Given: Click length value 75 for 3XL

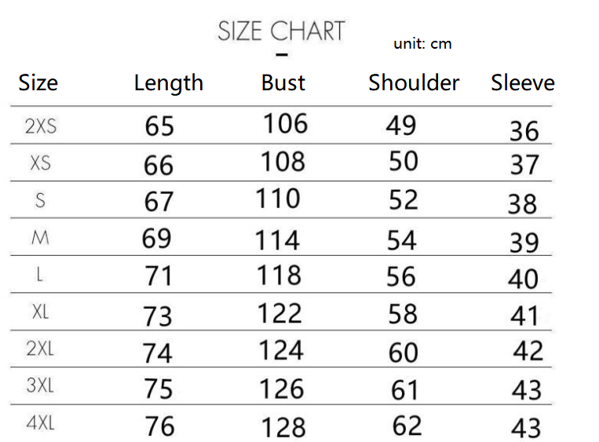Looking at the screenshot, I should click(x=159, y=389).
